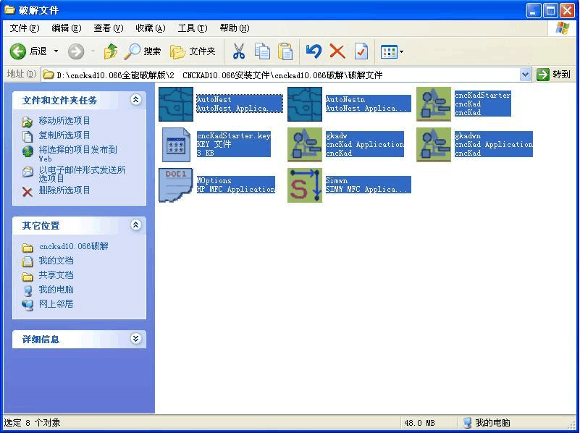Click the Undo toolbar icon
The height and width of the screenshot is (433, 580).
click(314, 51)
